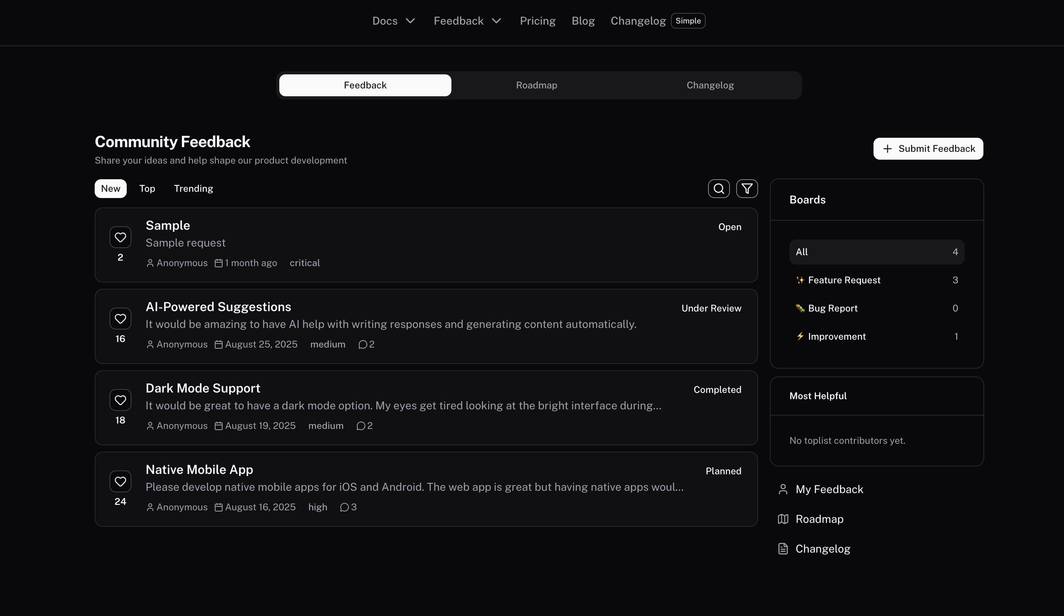Switch sorting to Top

(147, 188)
